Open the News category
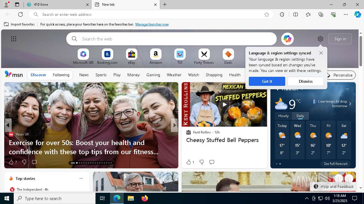Image resolution: width=364 pixels, height=204 pixels. point(84,75)
